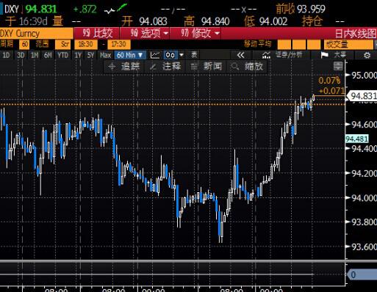The width and height of the screenshot is (377, 292).
Task: Click the lower panel 0 value marker
Action: pos(362,274)
